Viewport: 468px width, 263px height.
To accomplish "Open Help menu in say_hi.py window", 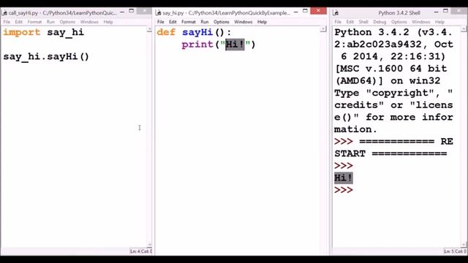I will coord(262,22).
